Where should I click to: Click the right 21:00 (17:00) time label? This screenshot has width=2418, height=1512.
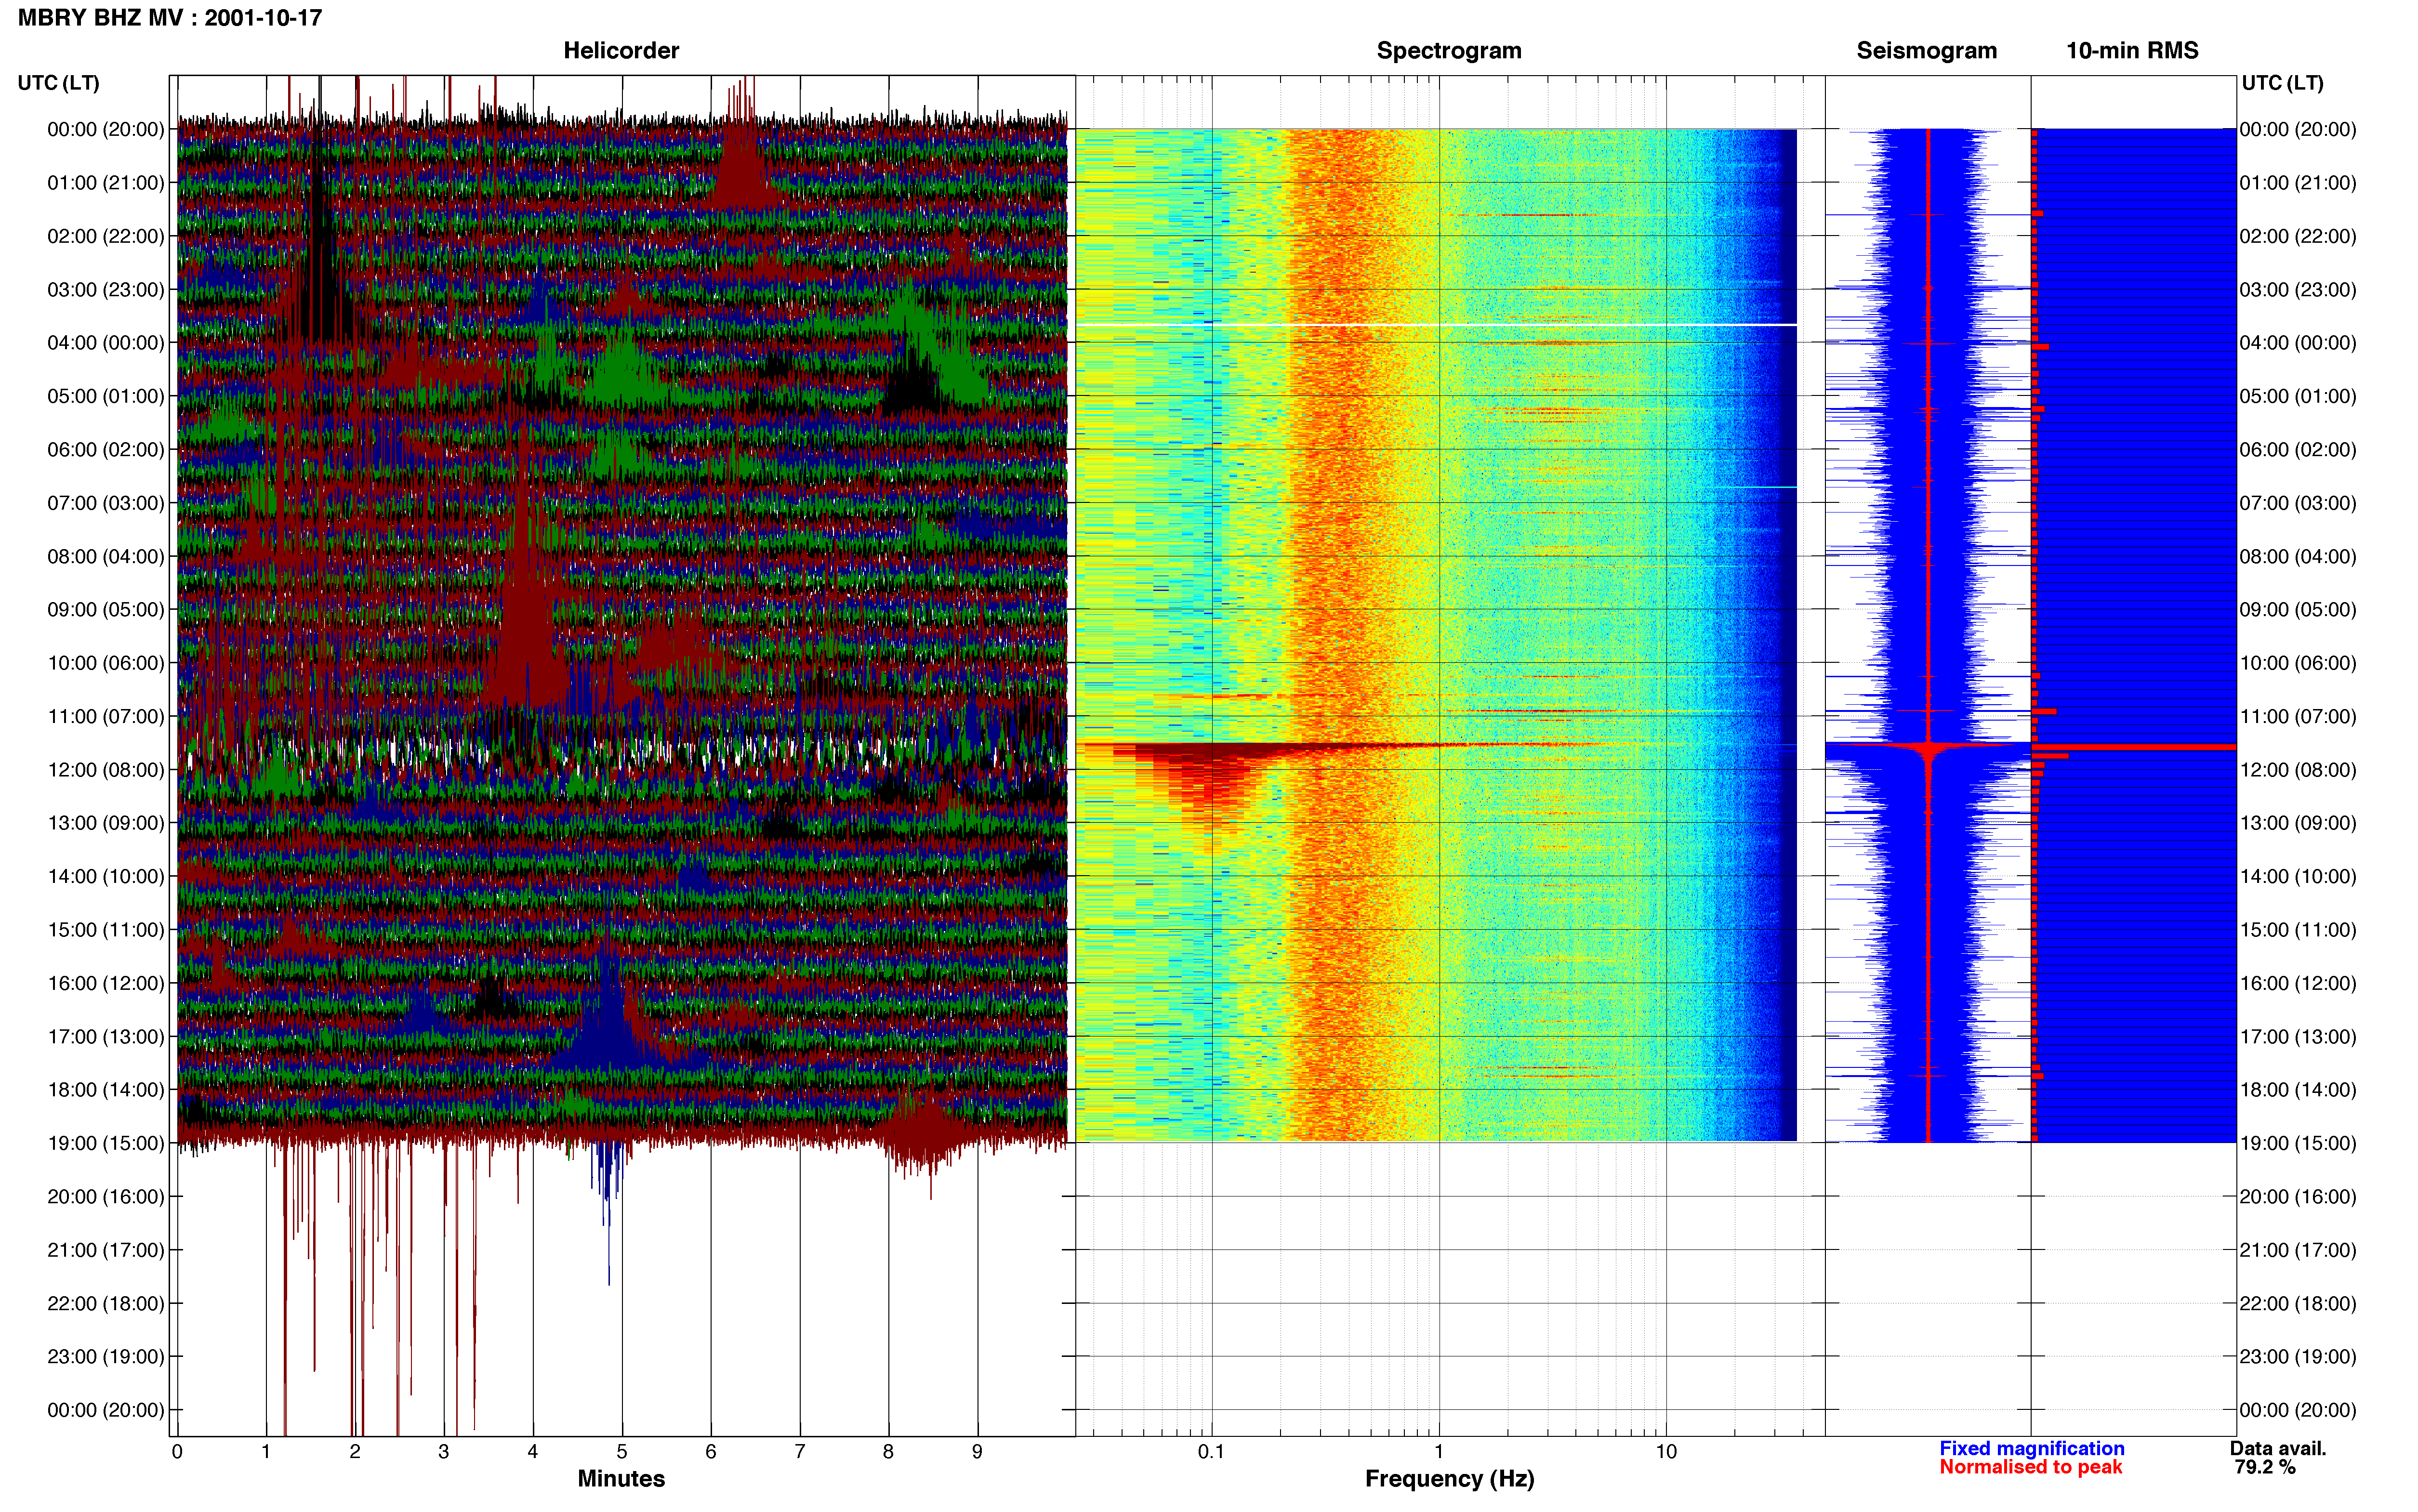click(2298, 1250)
